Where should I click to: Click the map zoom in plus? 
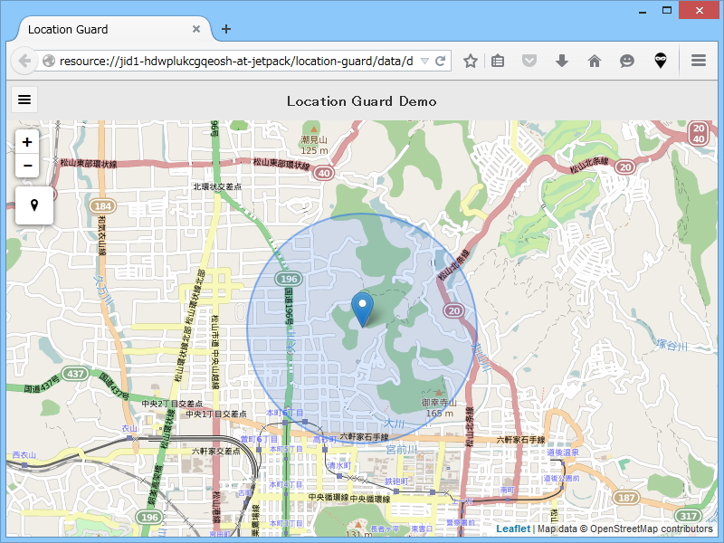pos(27,142)
